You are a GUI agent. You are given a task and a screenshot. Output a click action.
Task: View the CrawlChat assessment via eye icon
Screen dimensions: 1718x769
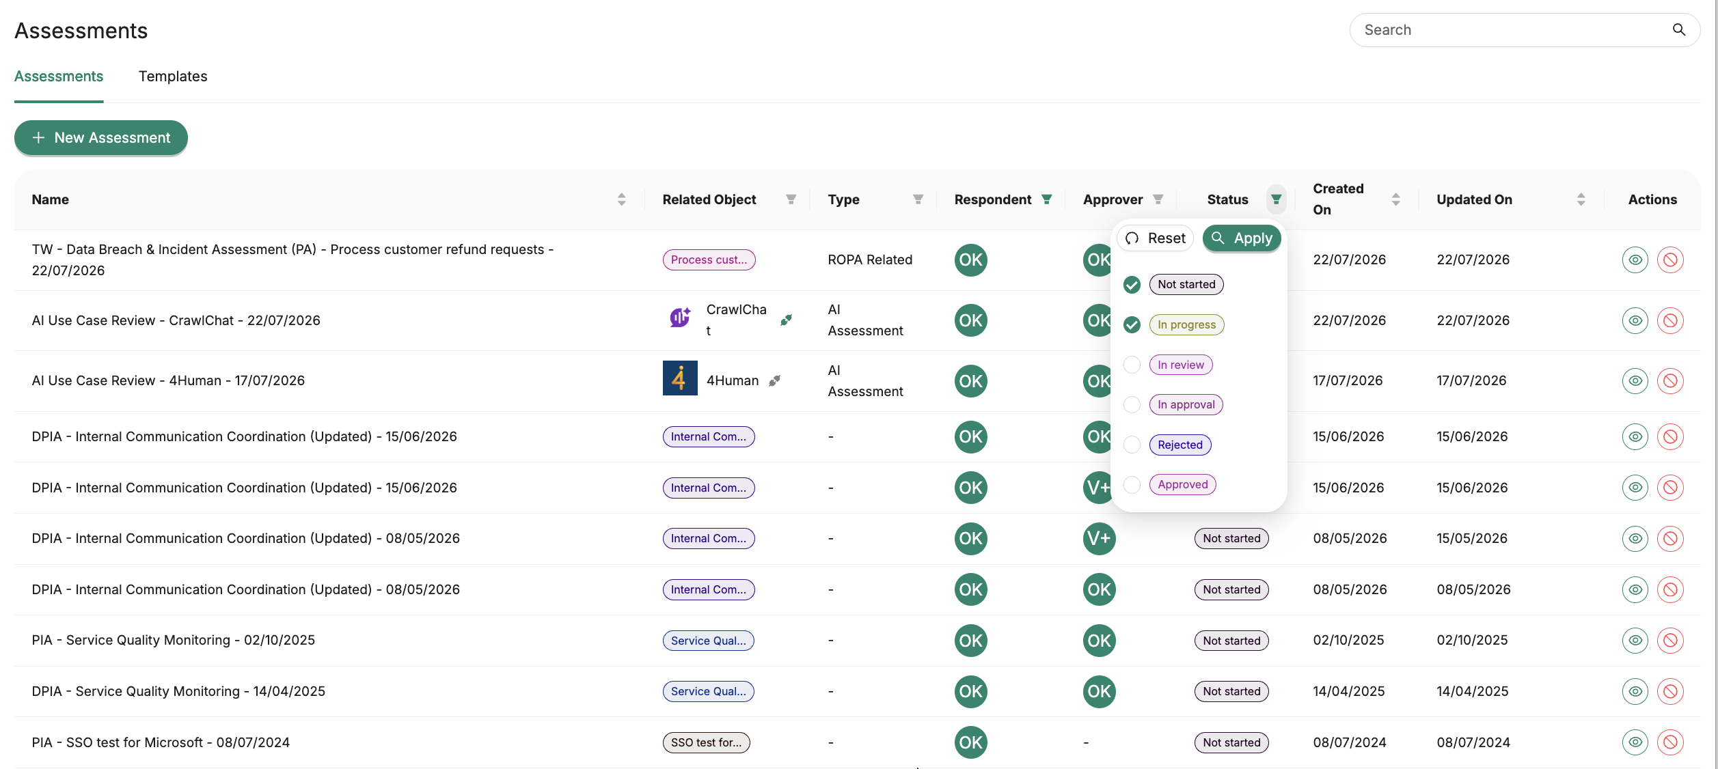pyautogui.click(x=1635, y=320)
